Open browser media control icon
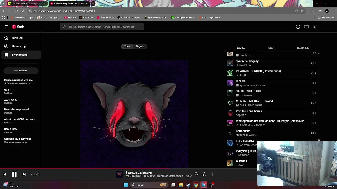 coord(320,11)
